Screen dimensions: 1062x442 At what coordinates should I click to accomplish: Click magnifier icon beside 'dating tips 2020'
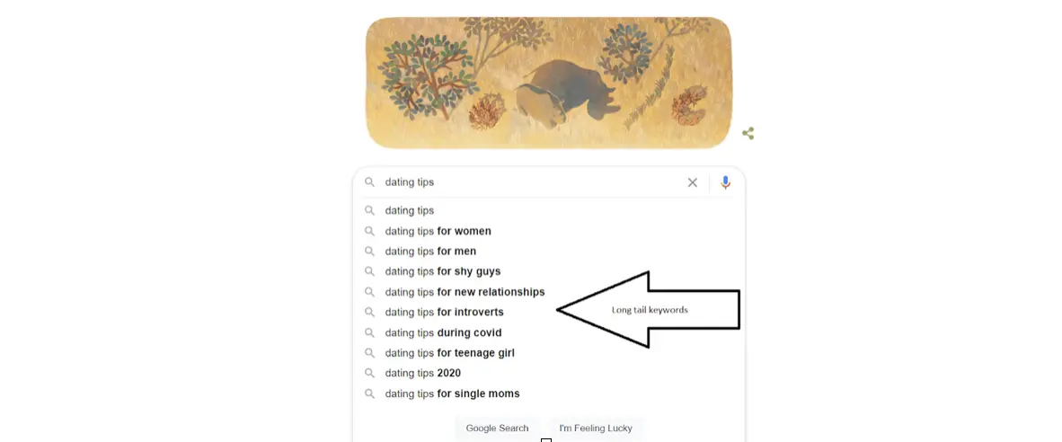point(369,374)
